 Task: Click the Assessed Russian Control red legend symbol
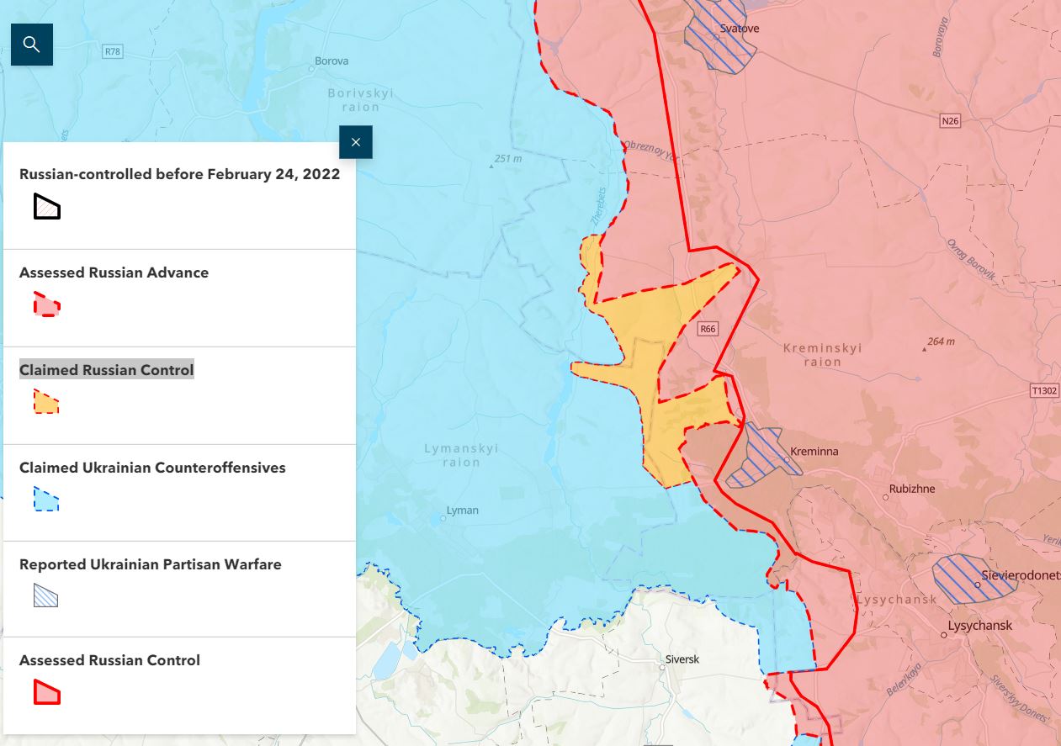click(47, 692)
